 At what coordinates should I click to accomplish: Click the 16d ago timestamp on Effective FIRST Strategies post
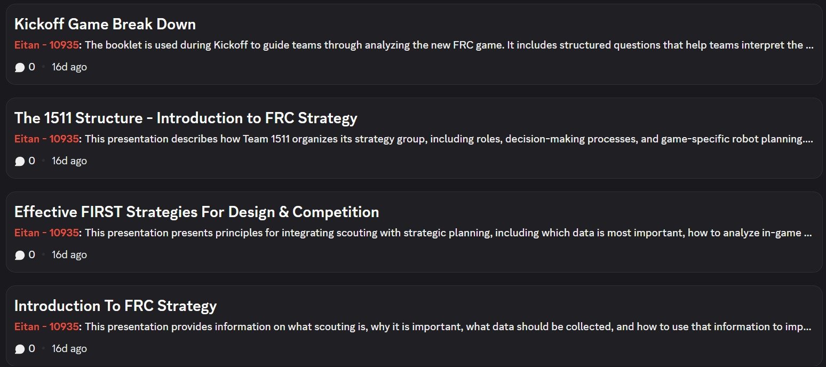point(69,255)
